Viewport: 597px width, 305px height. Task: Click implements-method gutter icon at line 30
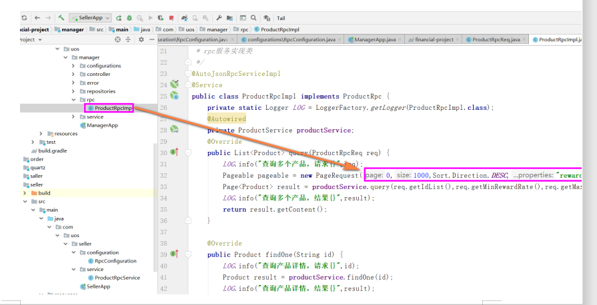pyautogui.click(x=174, y=152)
